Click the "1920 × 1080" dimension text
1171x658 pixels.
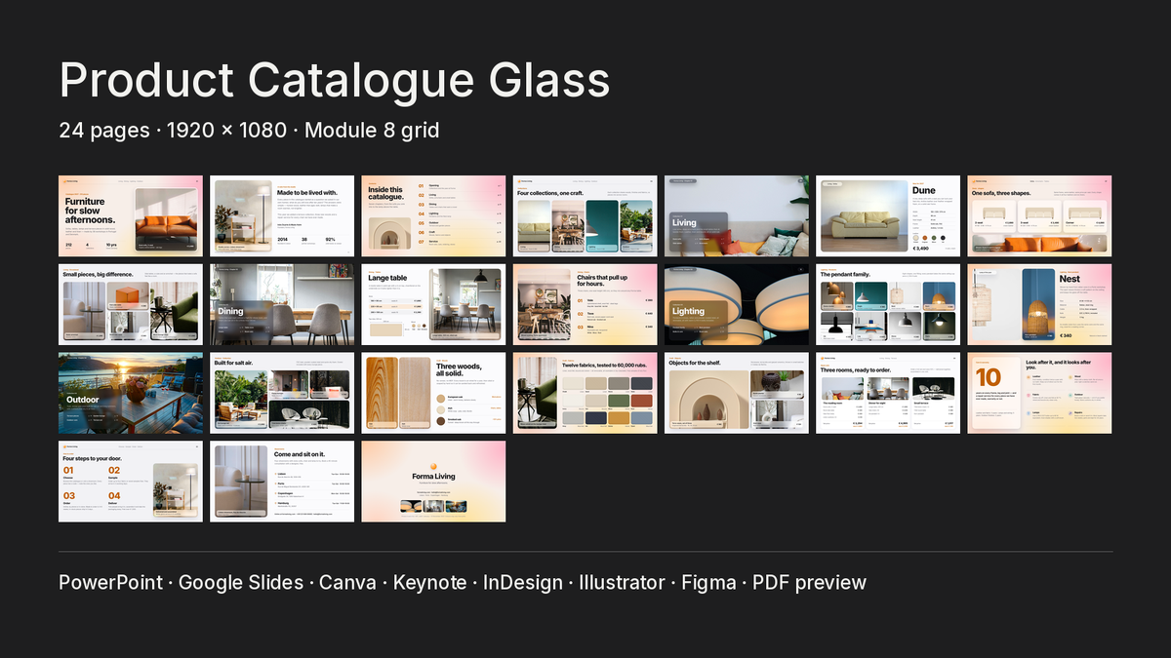[225, 130]
